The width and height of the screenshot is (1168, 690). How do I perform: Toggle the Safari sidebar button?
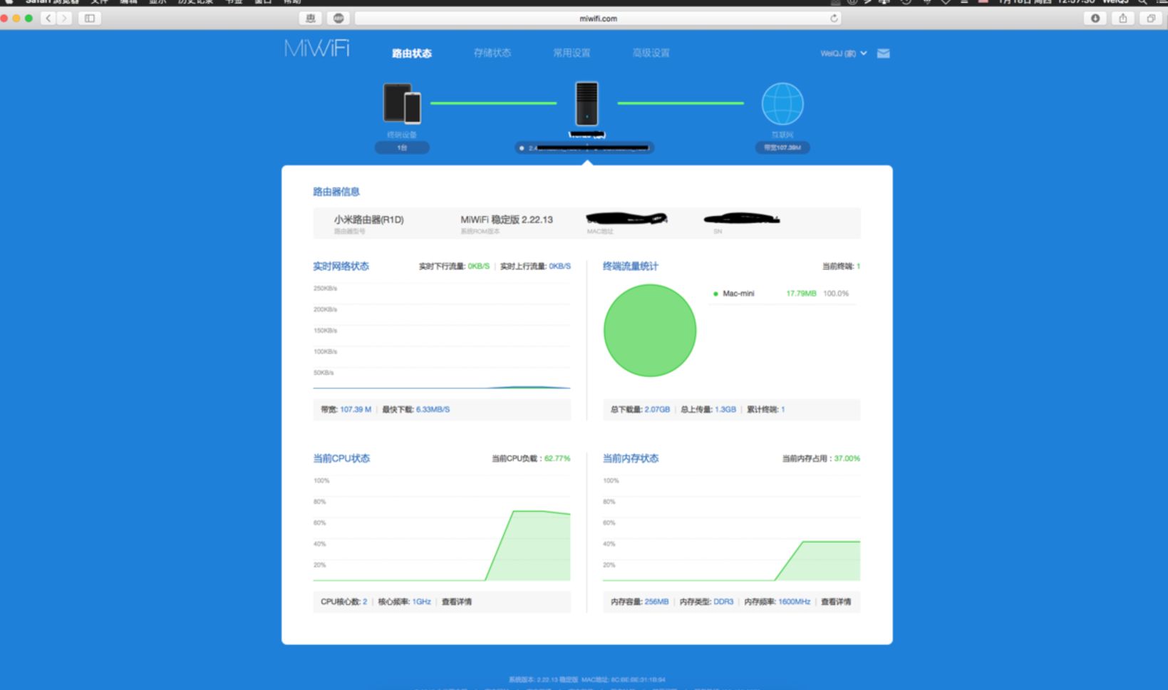90,19
